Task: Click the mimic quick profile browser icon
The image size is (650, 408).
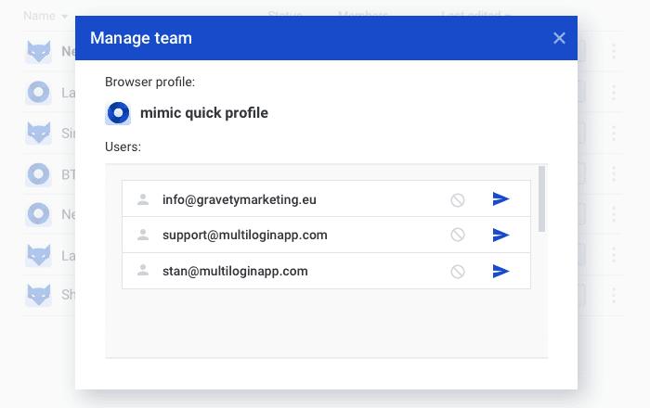Action: point(118,113)
